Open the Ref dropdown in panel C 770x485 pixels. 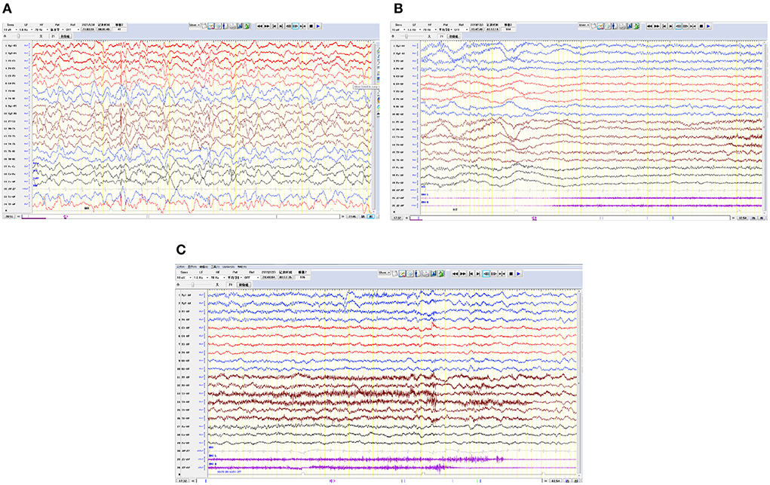point(251,278)
